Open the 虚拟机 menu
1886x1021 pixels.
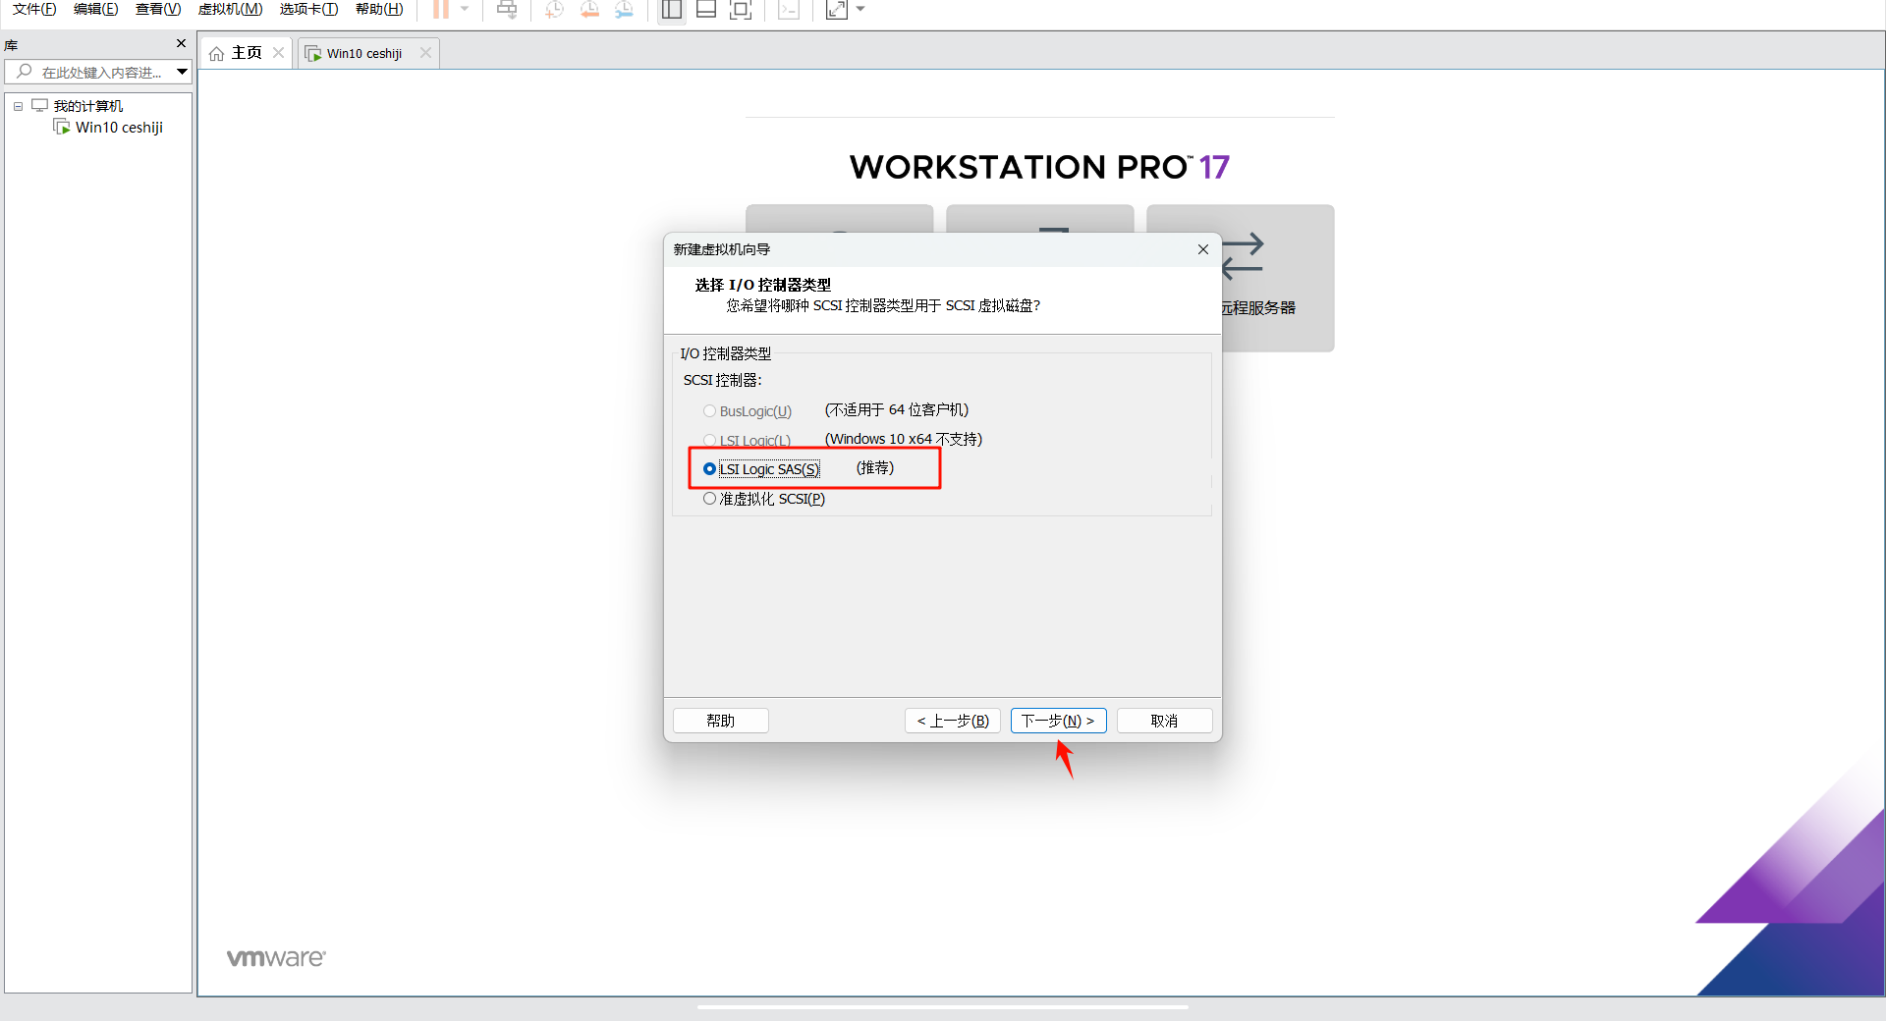230,10
